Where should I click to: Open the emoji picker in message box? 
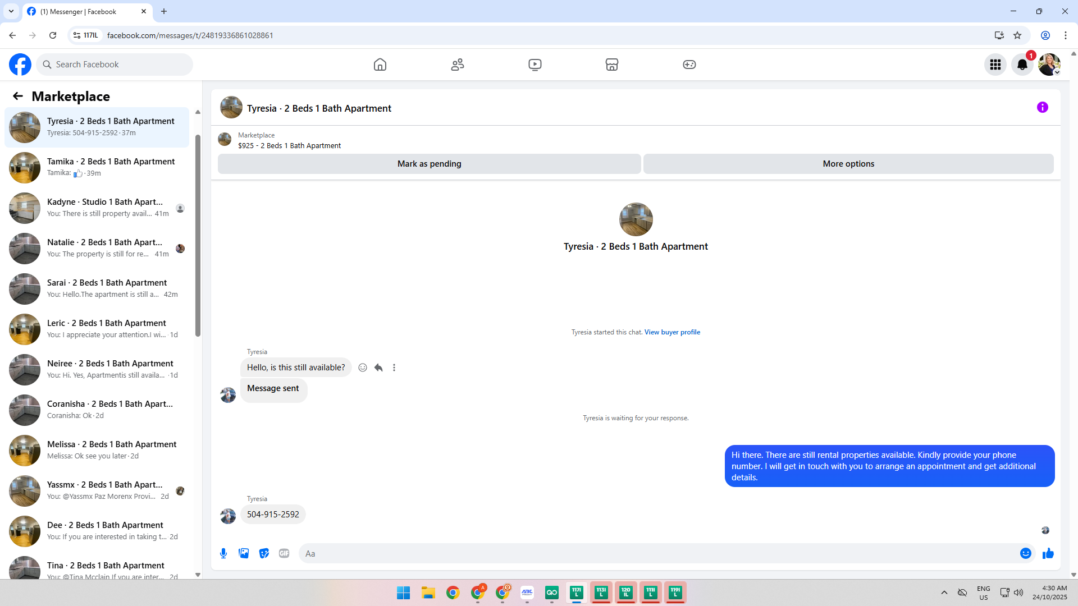pyautogui.click(x=1026, y=553)
